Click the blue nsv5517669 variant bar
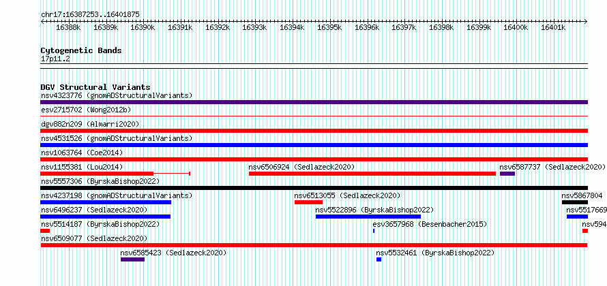Image resolution: width=607 pixels, height=286 pixels. coord(577,217)
